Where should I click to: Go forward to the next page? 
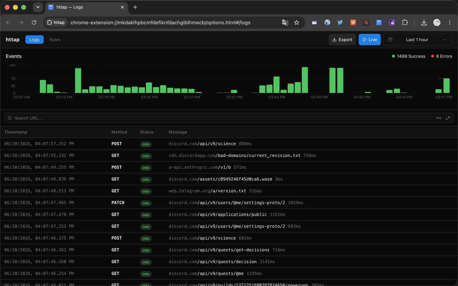coord(21,23)
